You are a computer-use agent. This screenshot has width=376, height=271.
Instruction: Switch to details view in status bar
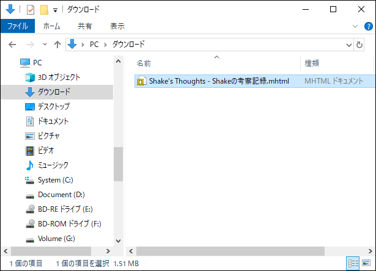[x=353, y=263]
